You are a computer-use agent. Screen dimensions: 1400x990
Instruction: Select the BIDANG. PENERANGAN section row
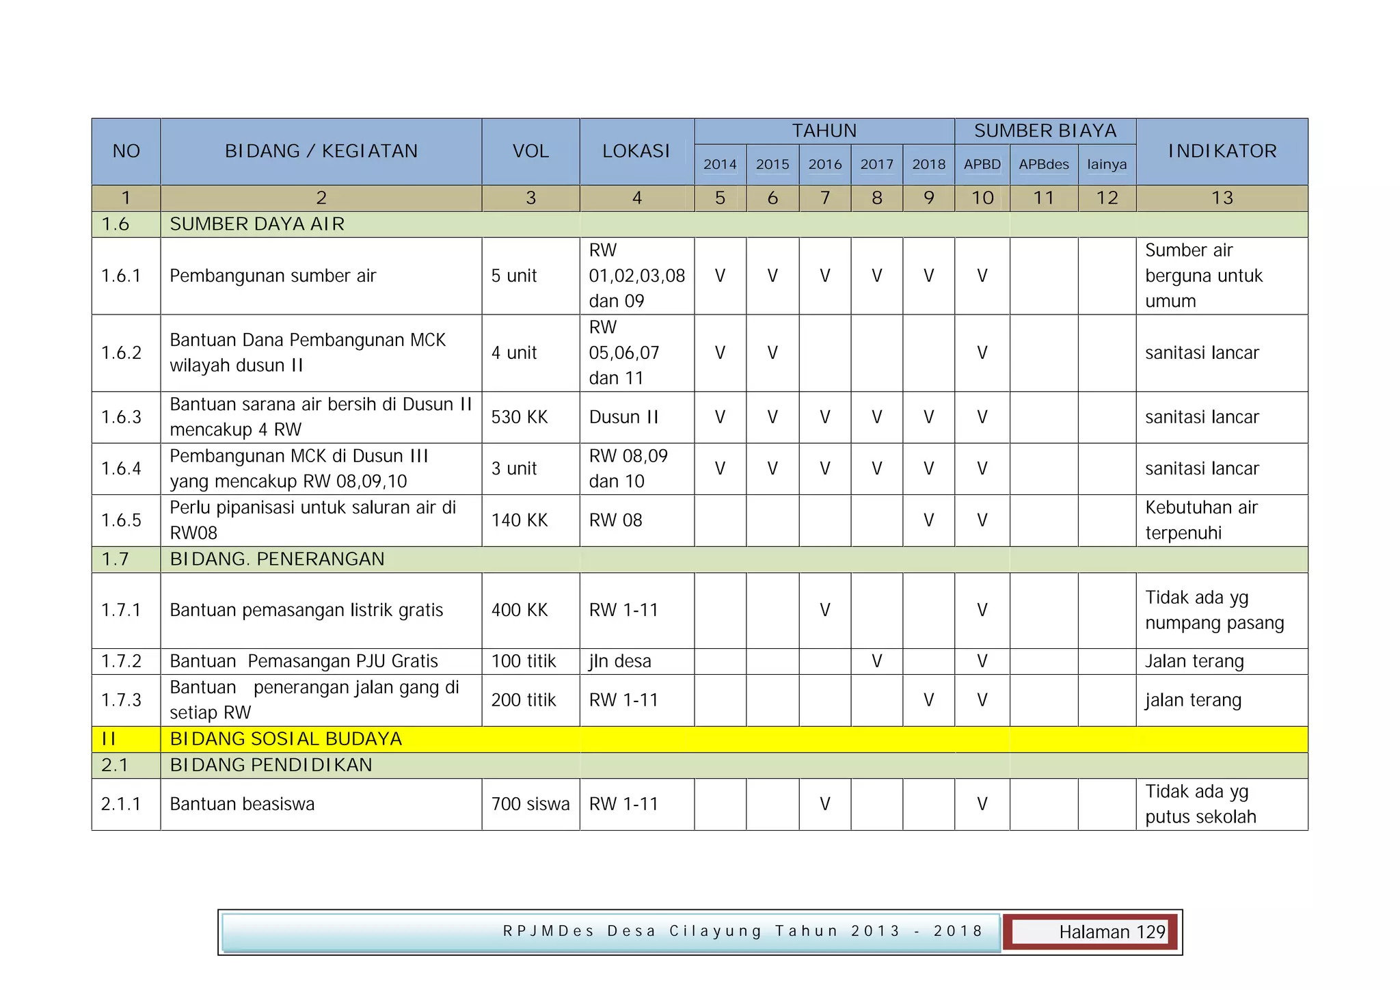coord(277,559)
